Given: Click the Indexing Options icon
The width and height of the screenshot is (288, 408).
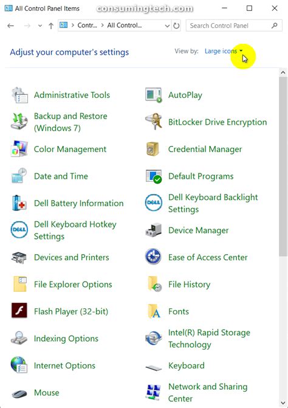Looking at the screenshot, I should [x=19, y=338].
